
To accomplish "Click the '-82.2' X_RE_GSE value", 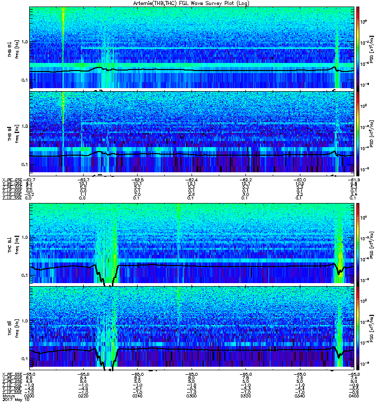I will [x=245, y=180].
